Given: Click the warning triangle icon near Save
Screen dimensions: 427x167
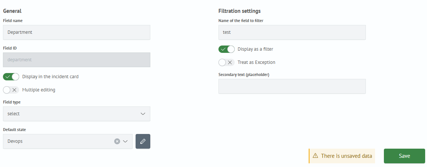Looking at the screenshot, I should pos(315,156).
